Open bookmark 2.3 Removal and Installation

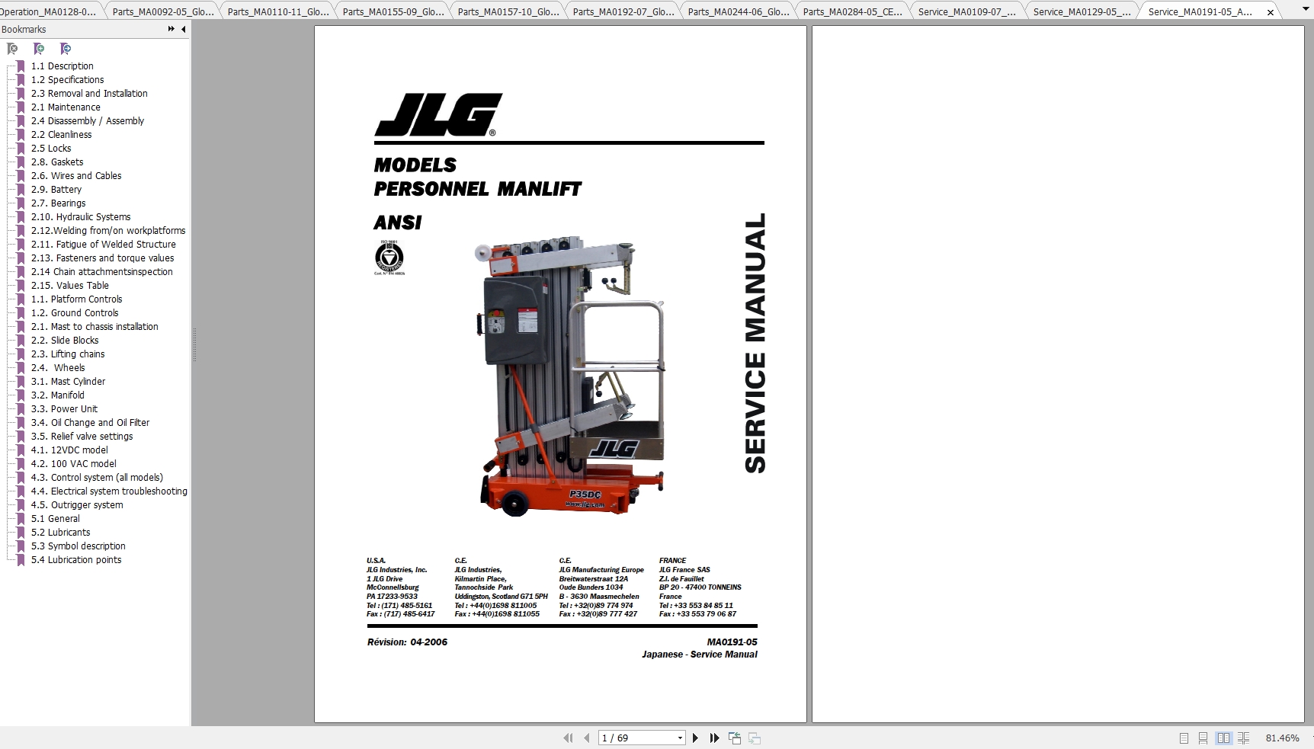(89, 94)
